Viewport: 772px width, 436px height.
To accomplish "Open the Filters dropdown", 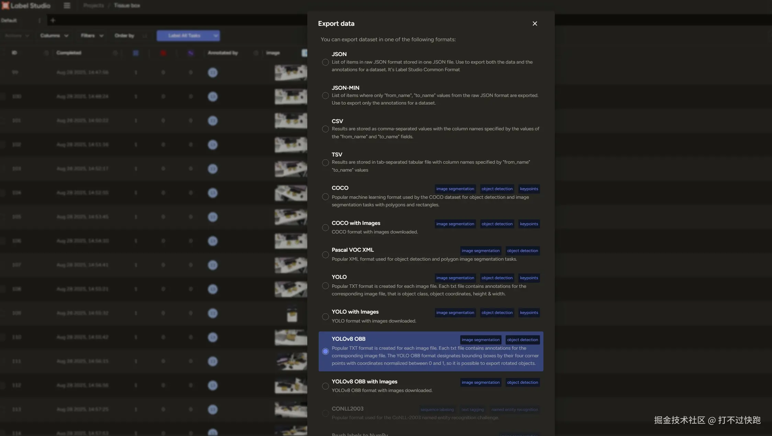I will 92,36.
